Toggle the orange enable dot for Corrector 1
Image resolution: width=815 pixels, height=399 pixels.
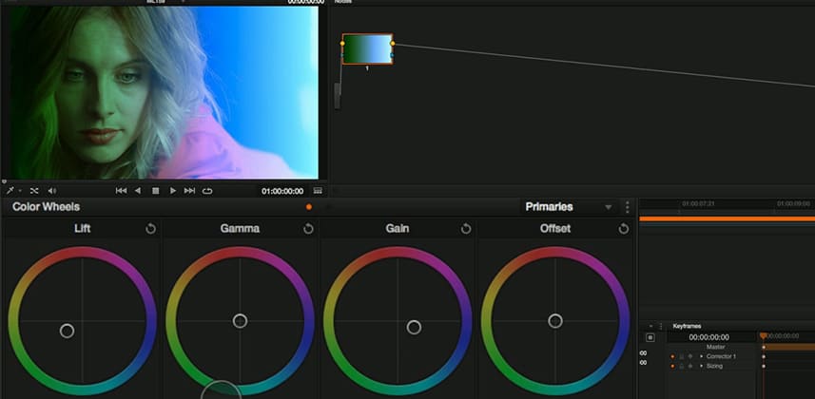click(672, 356)
